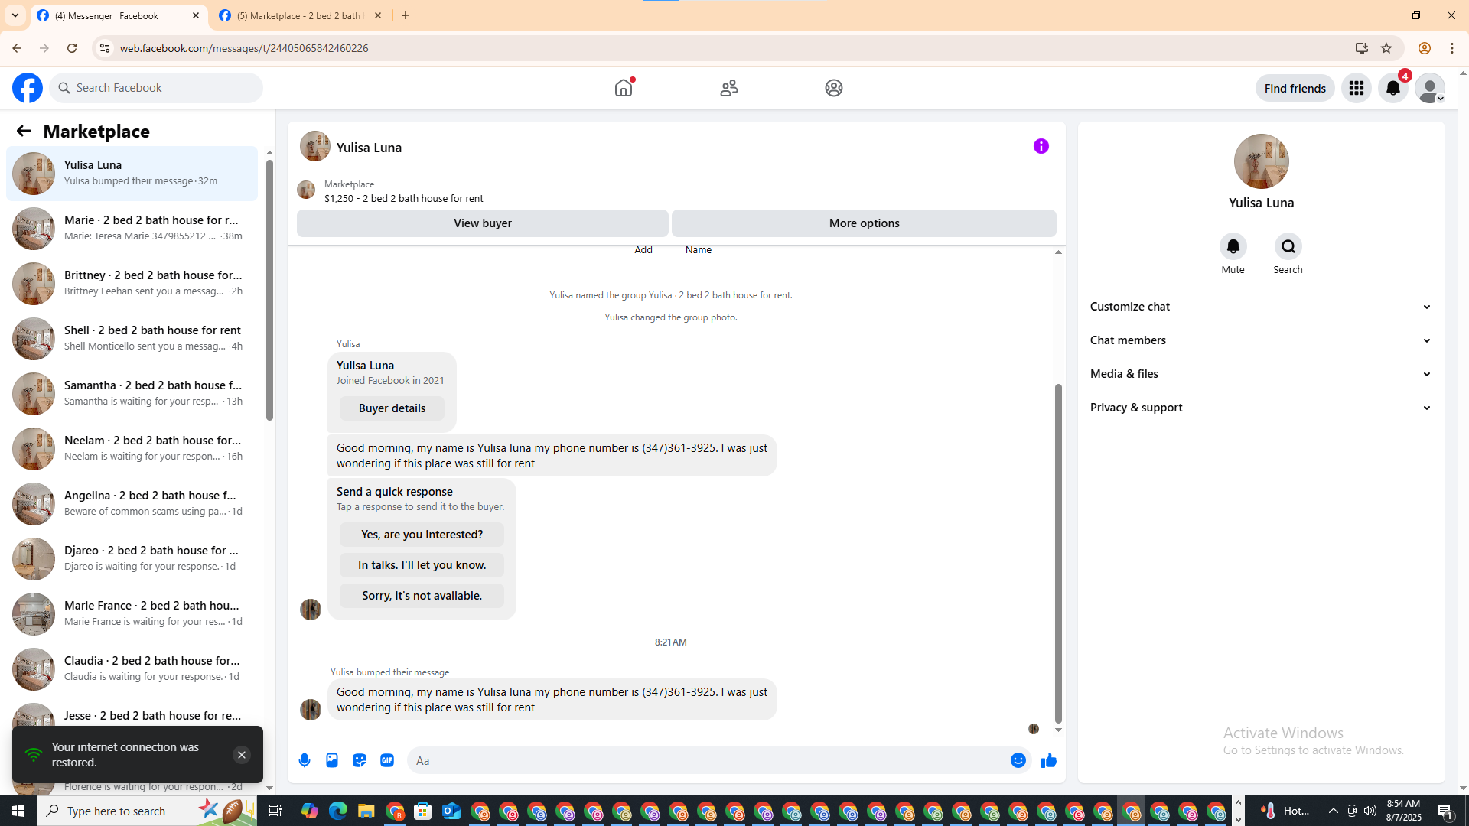This screenshot has height=826, width=1469.
Task: Open the notifications bell
Action: coord(1393,88)
